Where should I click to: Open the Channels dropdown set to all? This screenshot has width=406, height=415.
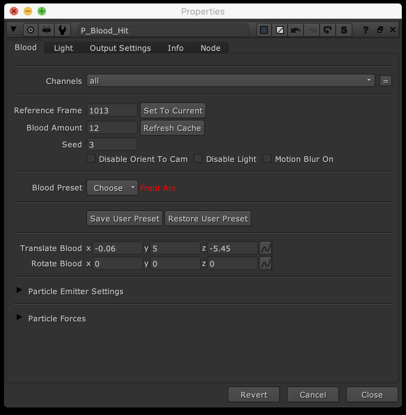[x=230, y=81]
